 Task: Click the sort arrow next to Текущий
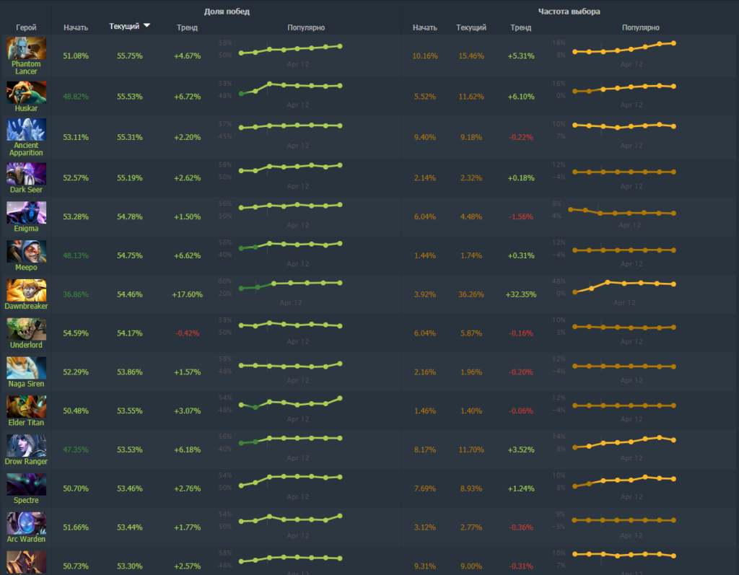(x=147, y=25)
